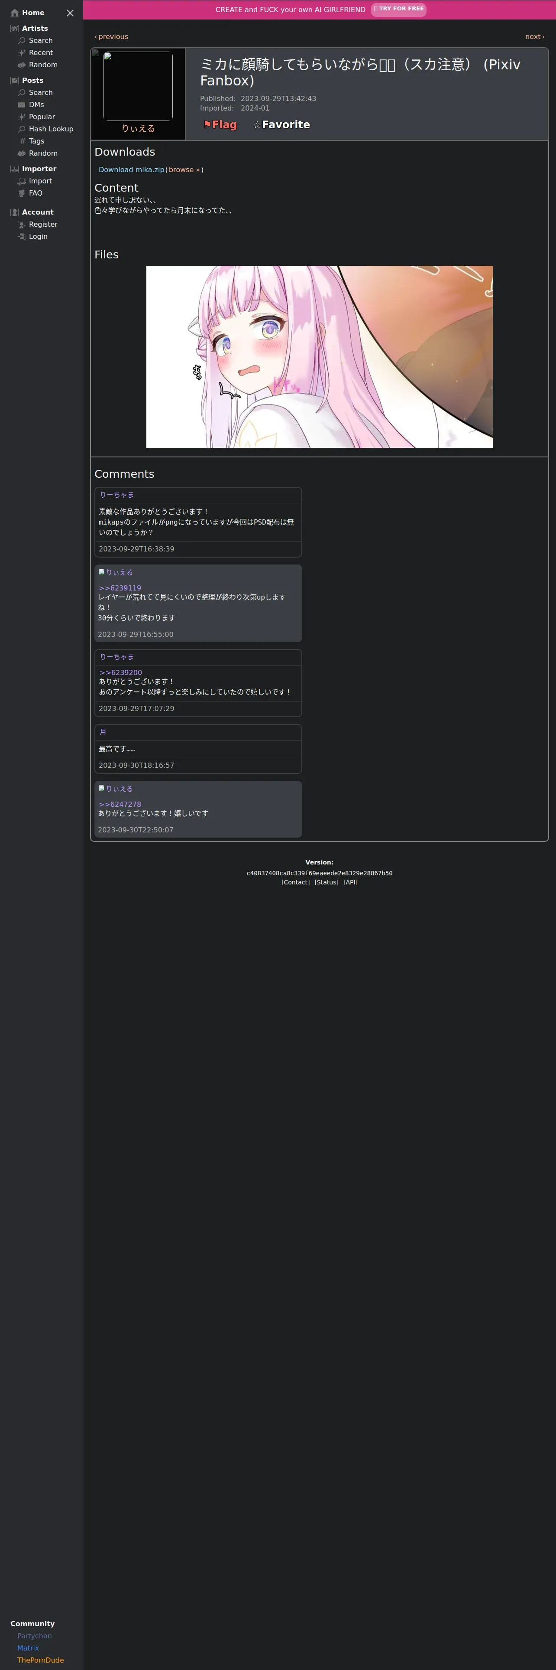This screenshot has width=556, height=1670.
Task: Click the Random icon under Posts
Action: (22, 153)
